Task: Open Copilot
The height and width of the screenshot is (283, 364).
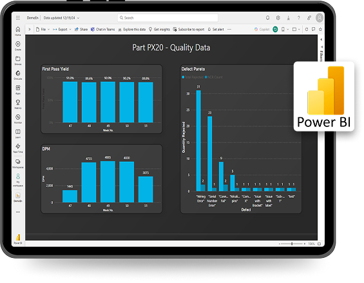Action: [x=262, y=29]
